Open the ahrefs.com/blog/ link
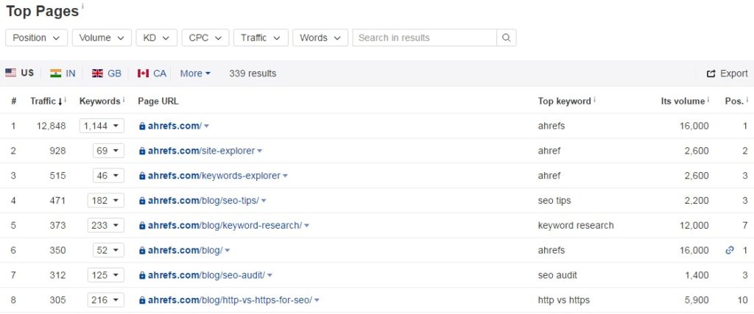Screen dimensions: 754x314 (x=185, y=250)
